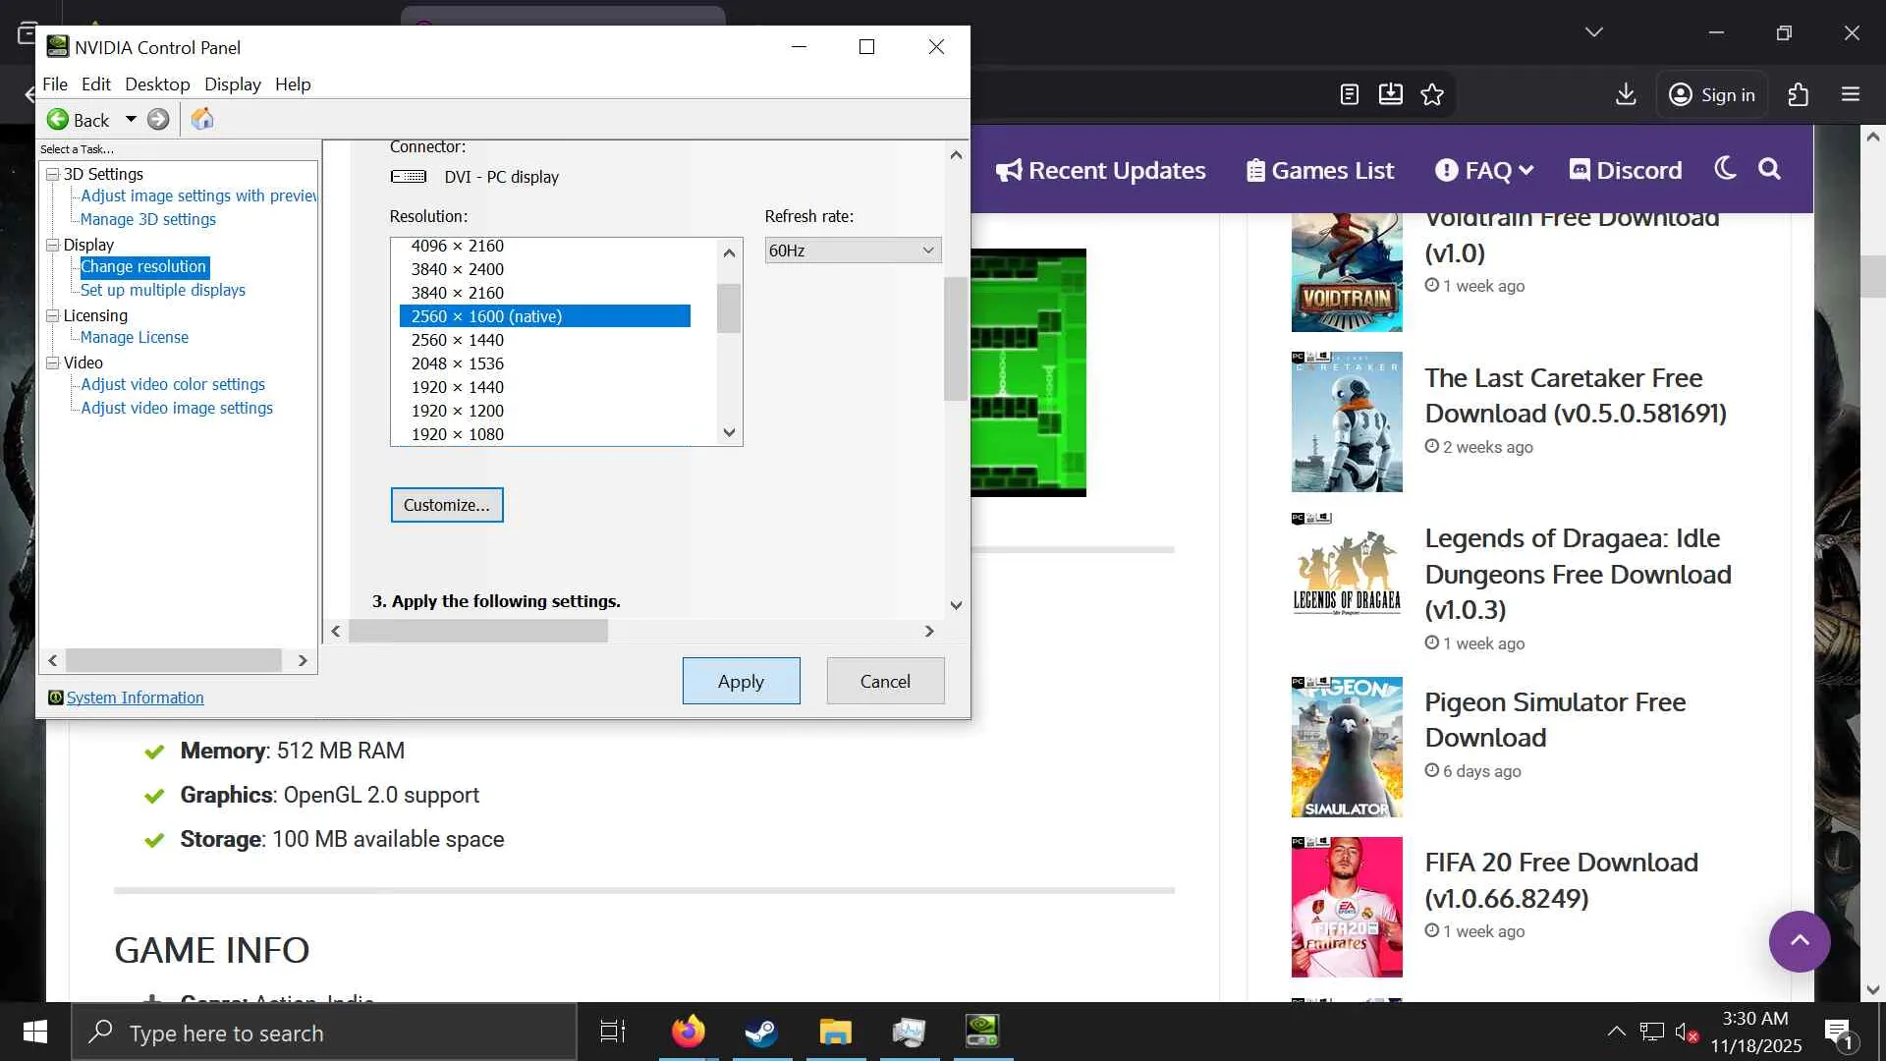Collapse the Licensing tree node
1886x1061 pixels.
(53, 315)
